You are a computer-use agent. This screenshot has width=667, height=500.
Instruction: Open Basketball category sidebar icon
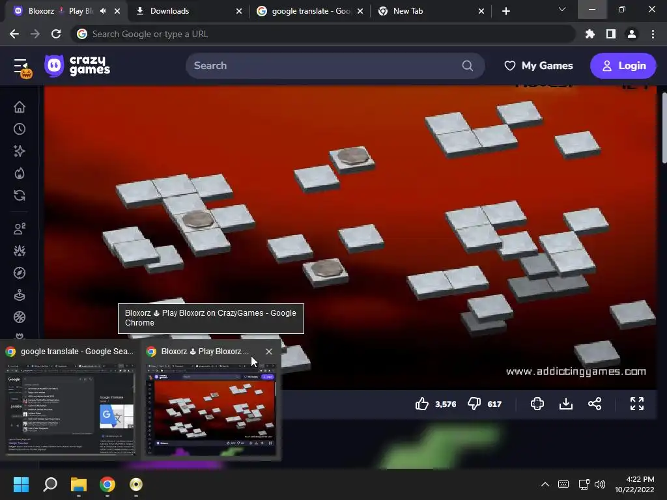pyautogui.click(x=20, y=317)
